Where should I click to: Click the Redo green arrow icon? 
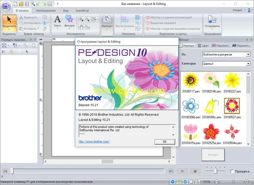(x=44, y=3)
